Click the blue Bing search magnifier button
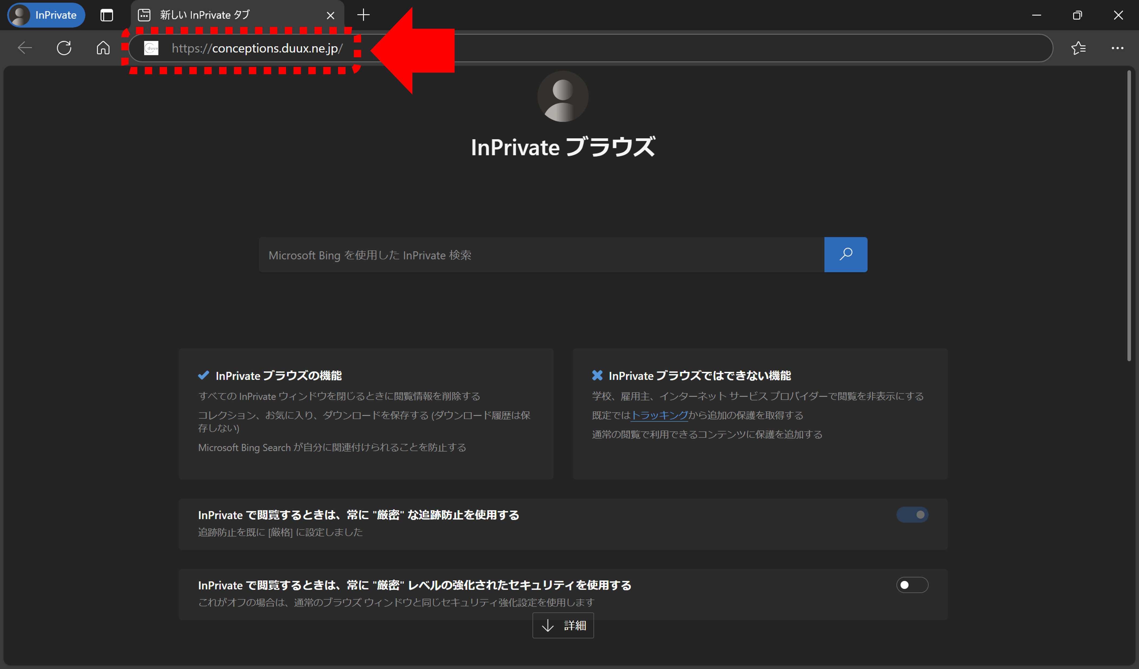This screenshot has height=669, width=1139. [x=845, y=254]
